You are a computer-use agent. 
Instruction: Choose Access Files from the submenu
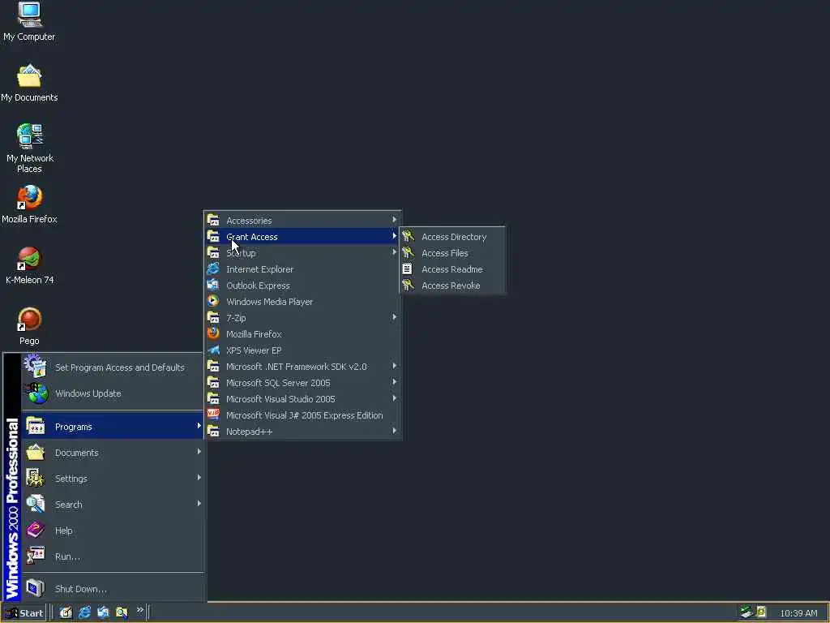(452, 253)
